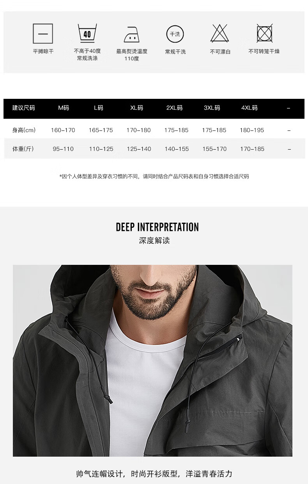Click the 平摊晾干 label text

tap(43, 52)
